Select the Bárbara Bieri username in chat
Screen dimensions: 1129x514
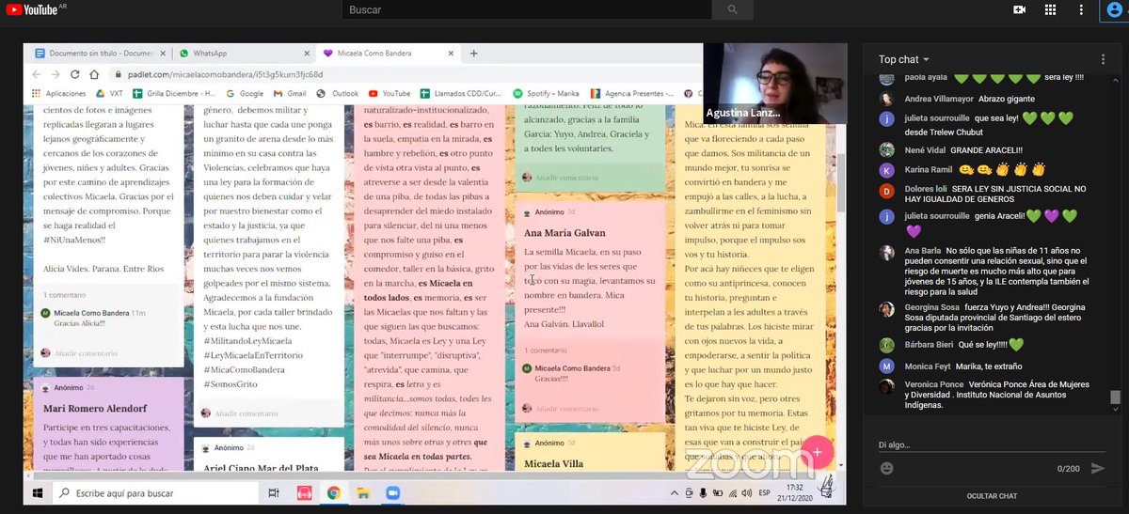(928, 345)
